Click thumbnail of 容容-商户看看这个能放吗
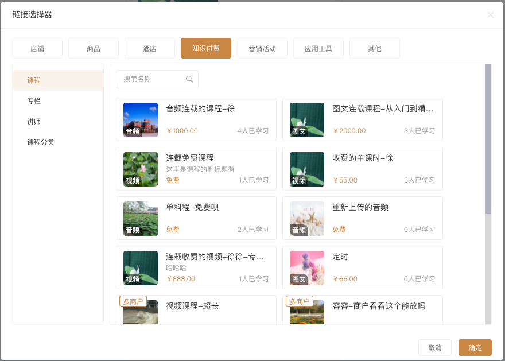Screen dimensions: 505x361 point(307,312)
